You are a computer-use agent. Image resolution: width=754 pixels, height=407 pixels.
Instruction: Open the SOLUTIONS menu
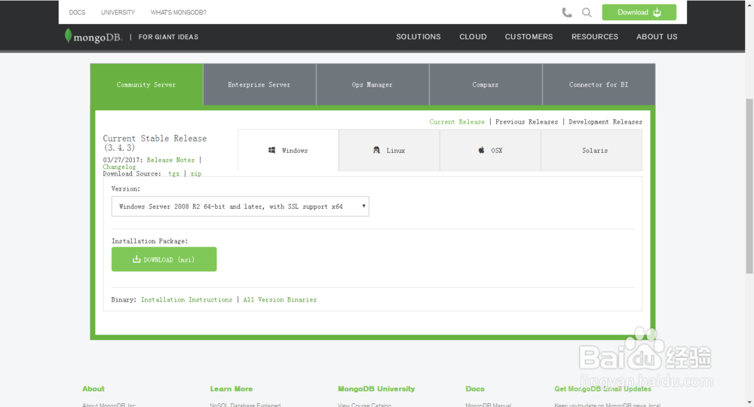[x=418, y=37]
